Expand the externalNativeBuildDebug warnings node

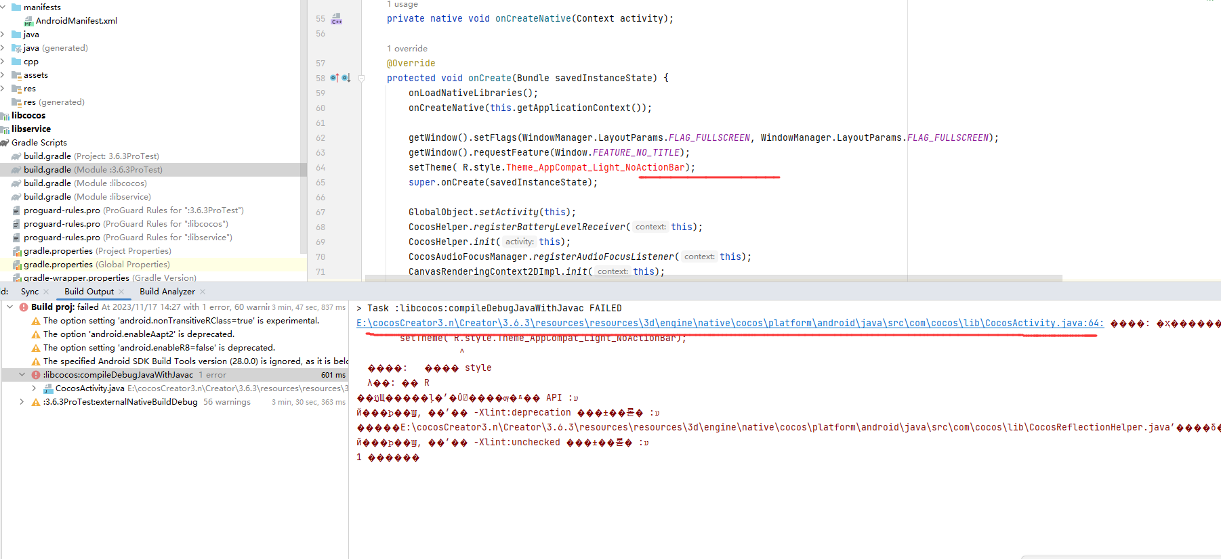(22, 402)
